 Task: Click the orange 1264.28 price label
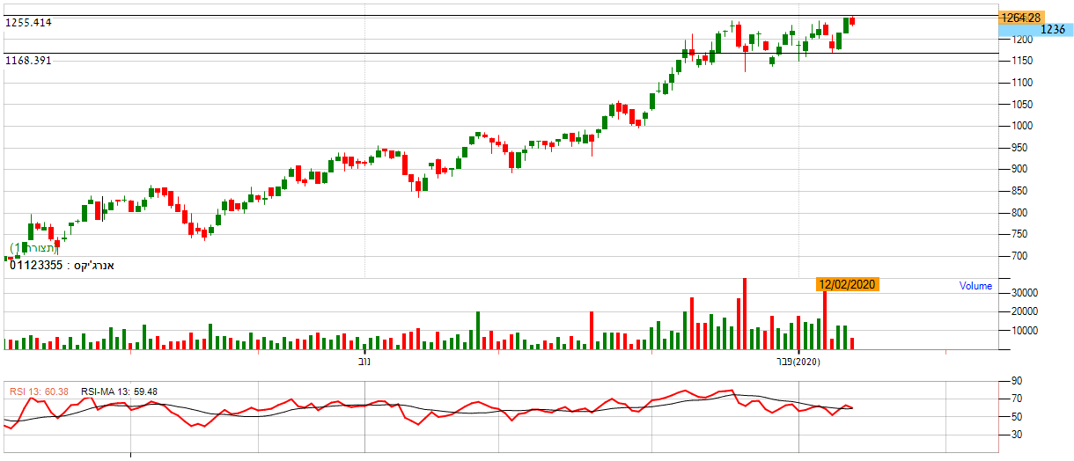[x=1020, y=18]
